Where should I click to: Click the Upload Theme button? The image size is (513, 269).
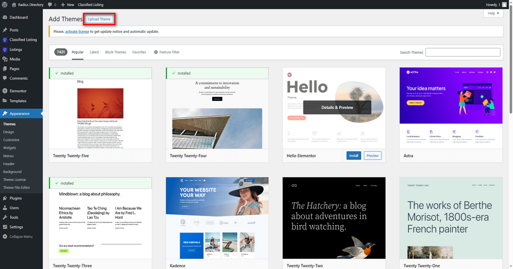tap(99, 19)
